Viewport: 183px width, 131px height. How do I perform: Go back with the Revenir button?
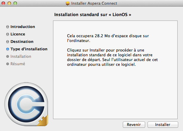tap(134, 124)
